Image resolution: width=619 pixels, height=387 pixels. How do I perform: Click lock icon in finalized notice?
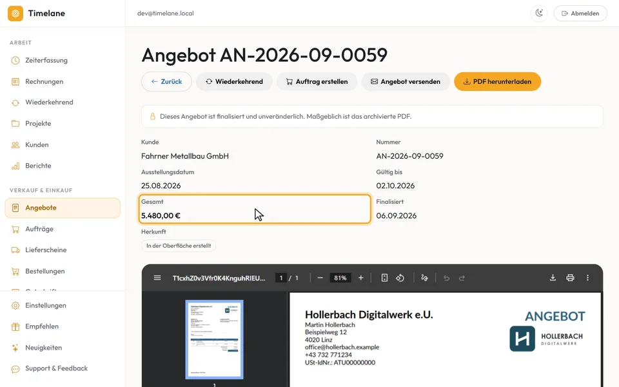[152, 117]
